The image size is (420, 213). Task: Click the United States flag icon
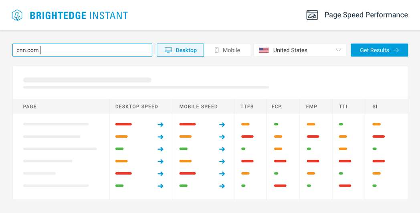[x=264, y=50]
